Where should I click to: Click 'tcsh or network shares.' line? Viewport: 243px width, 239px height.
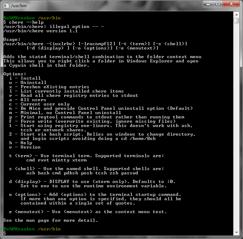pos(53,130)
